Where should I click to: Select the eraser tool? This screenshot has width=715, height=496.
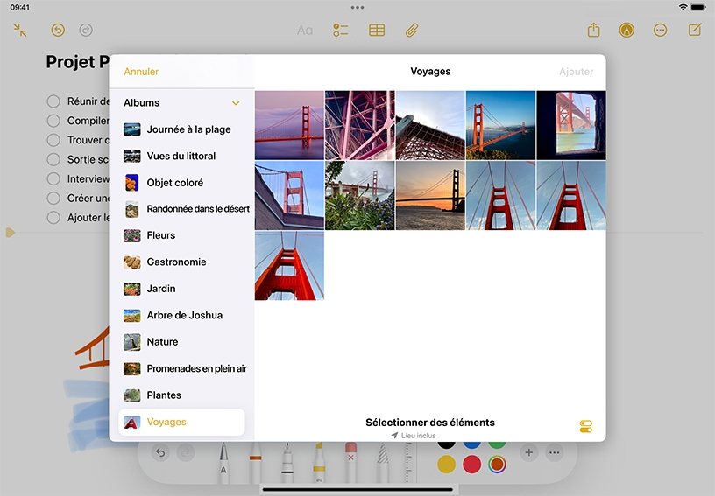350,462
